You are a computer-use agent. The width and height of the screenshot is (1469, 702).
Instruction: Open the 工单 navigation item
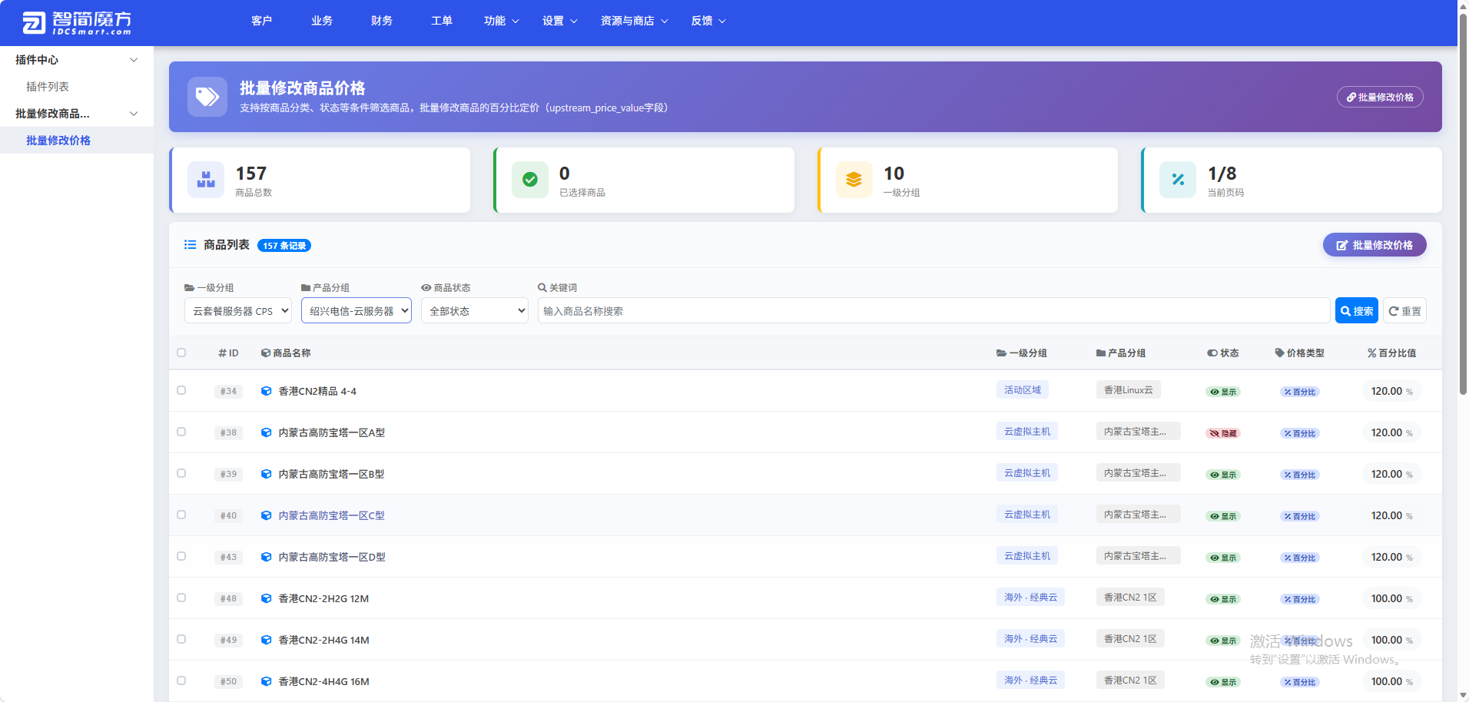coord(442,21)
